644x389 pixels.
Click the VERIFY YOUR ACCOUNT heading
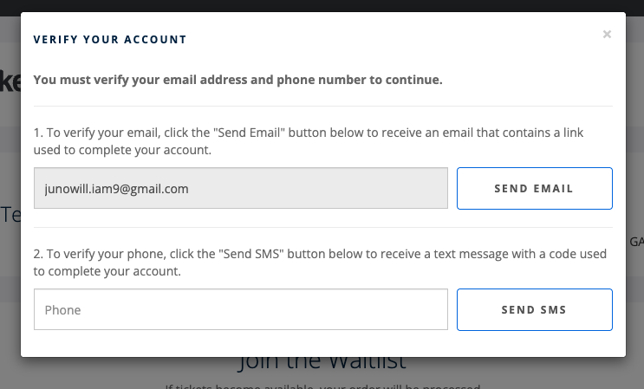pyautogui.click(x=110, y=39)
